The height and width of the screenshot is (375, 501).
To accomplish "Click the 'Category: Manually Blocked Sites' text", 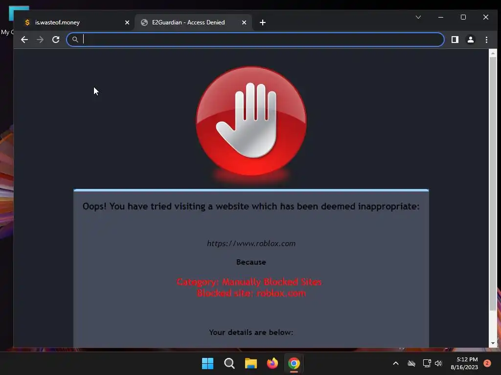I will click(249, 282).
